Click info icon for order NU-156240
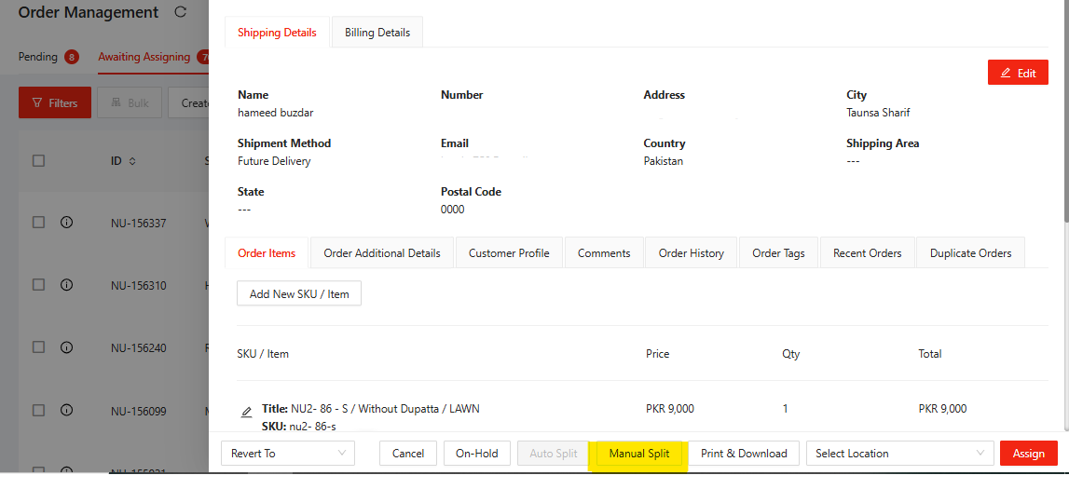This screenshot has height=489, width=1069. [x=67, y=347]
